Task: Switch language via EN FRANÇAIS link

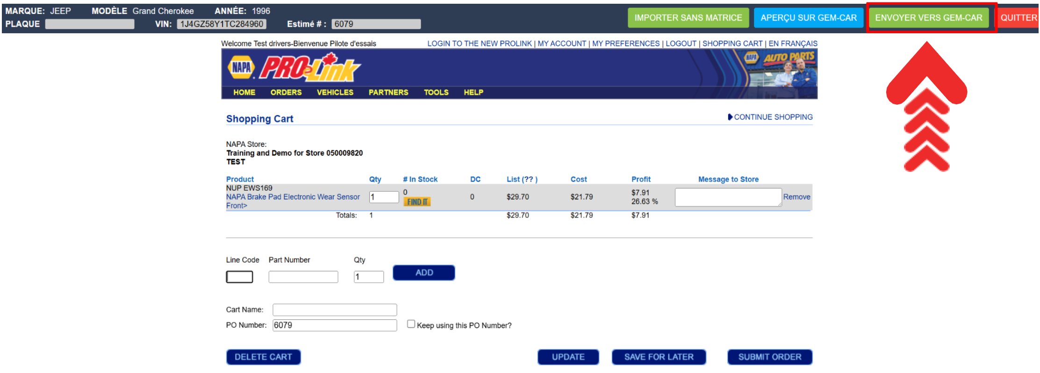Action: [x=793, y=43]
